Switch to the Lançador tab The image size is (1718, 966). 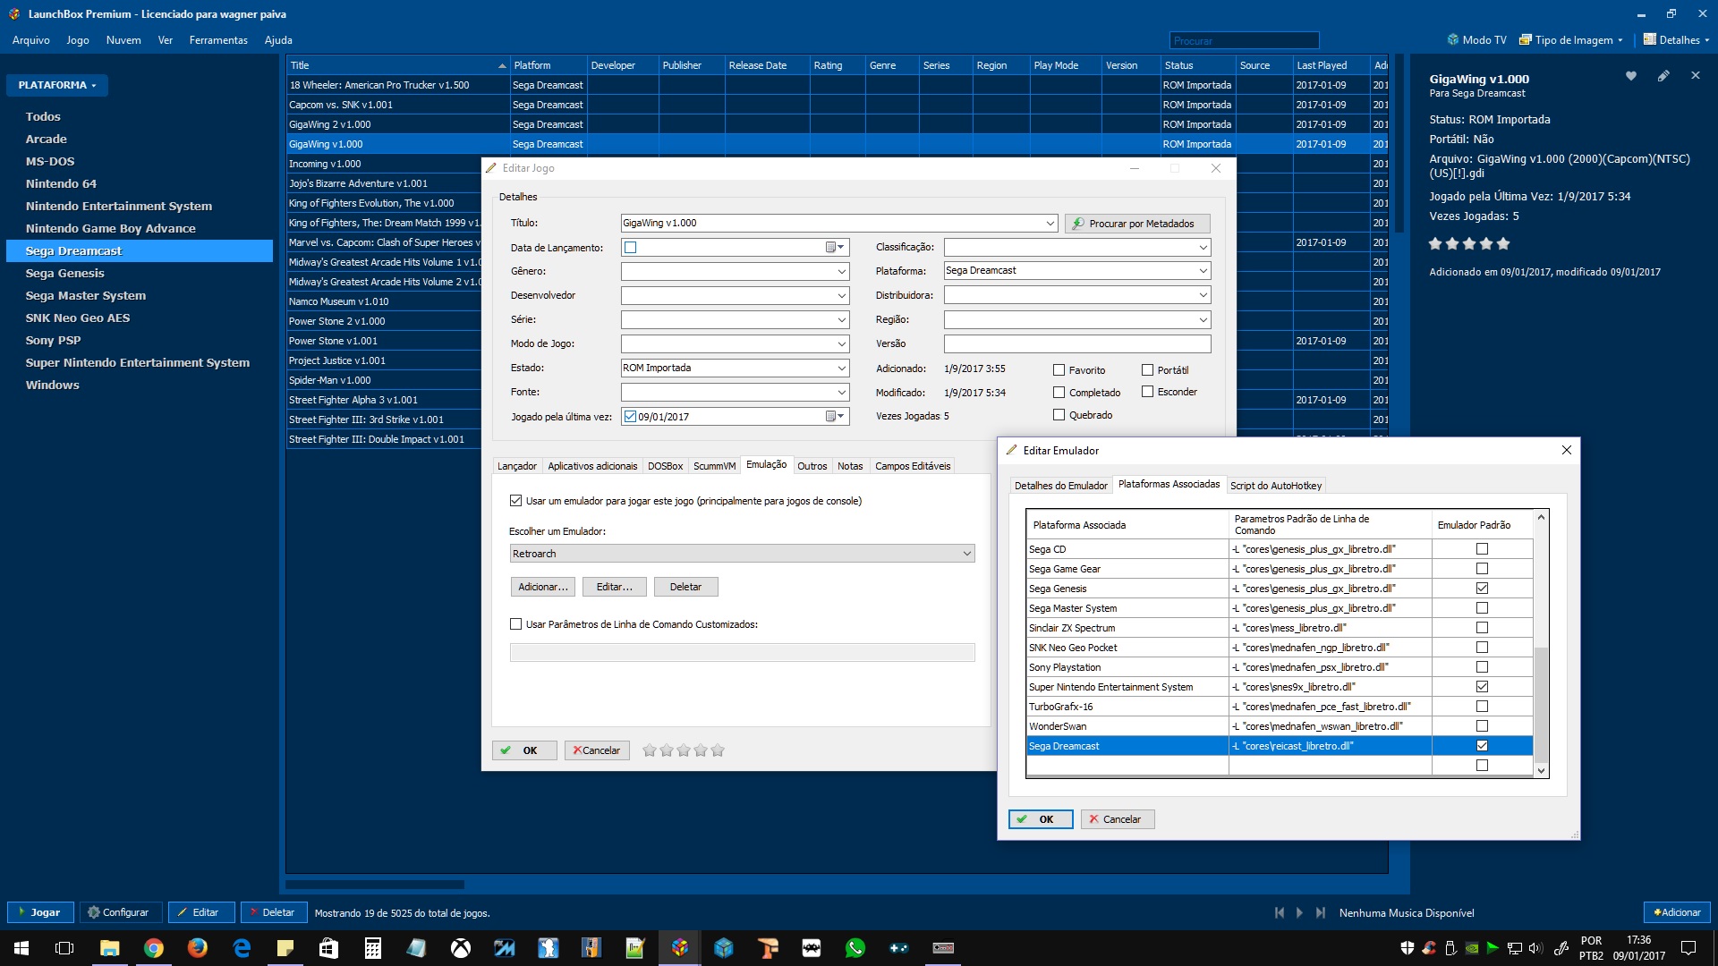point(517,466)
